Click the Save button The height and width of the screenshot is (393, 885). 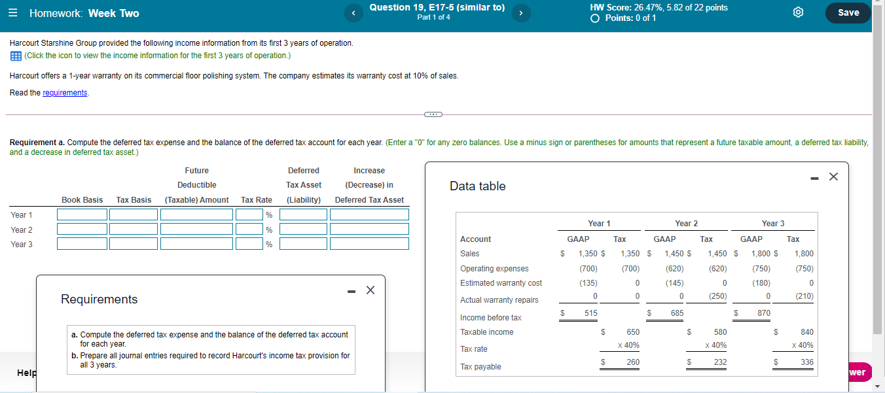point(848,13)
